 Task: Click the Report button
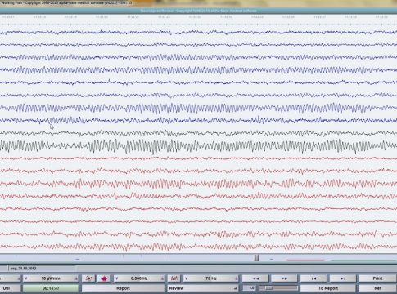[123, 288]
